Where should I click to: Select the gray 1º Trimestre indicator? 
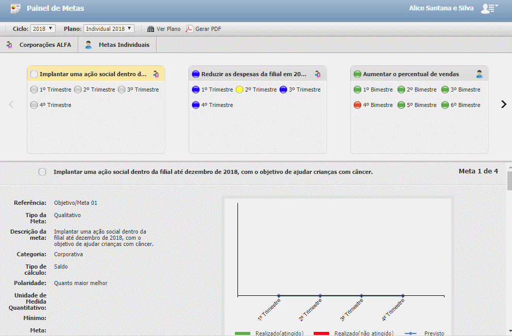click(x=34, y=90)
